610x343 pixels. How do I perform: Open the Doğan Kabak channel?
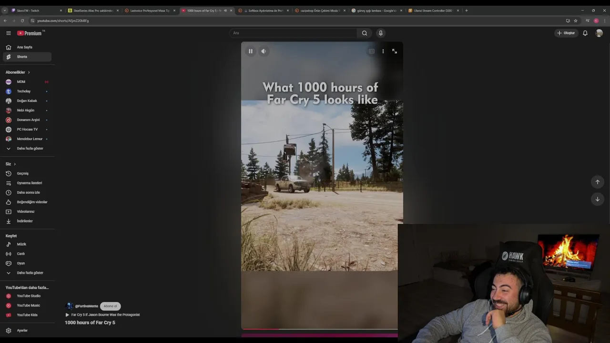pyautogui.click(x=27, y=101)
